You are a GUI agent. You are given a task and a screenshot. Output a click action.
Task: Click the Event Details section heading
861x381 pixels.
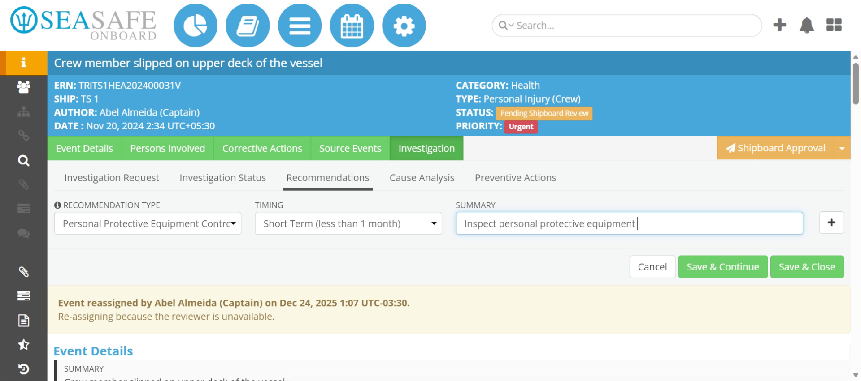point(93,351)
